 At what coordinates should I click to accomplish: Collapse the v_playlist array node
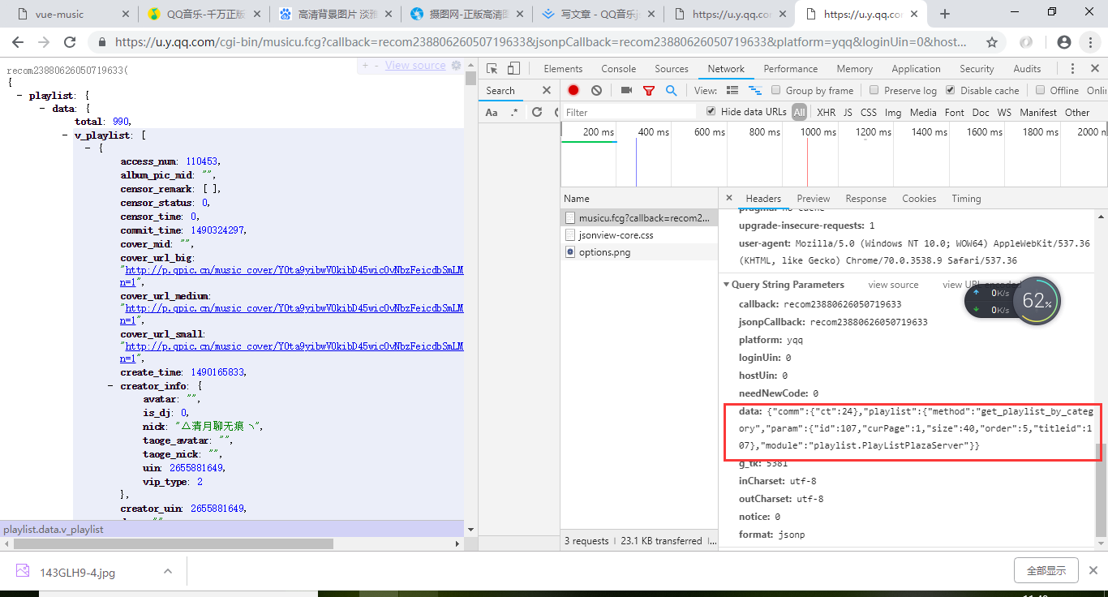coord(66,135)
